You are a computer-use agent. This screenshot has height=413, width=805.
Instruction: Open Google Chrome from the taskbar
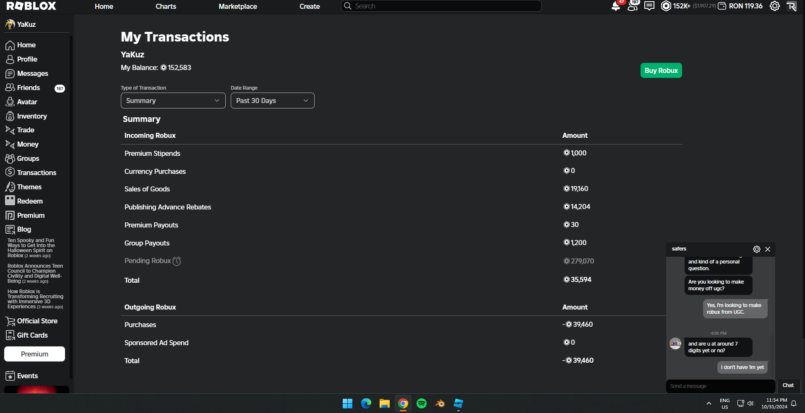[403, 403]
